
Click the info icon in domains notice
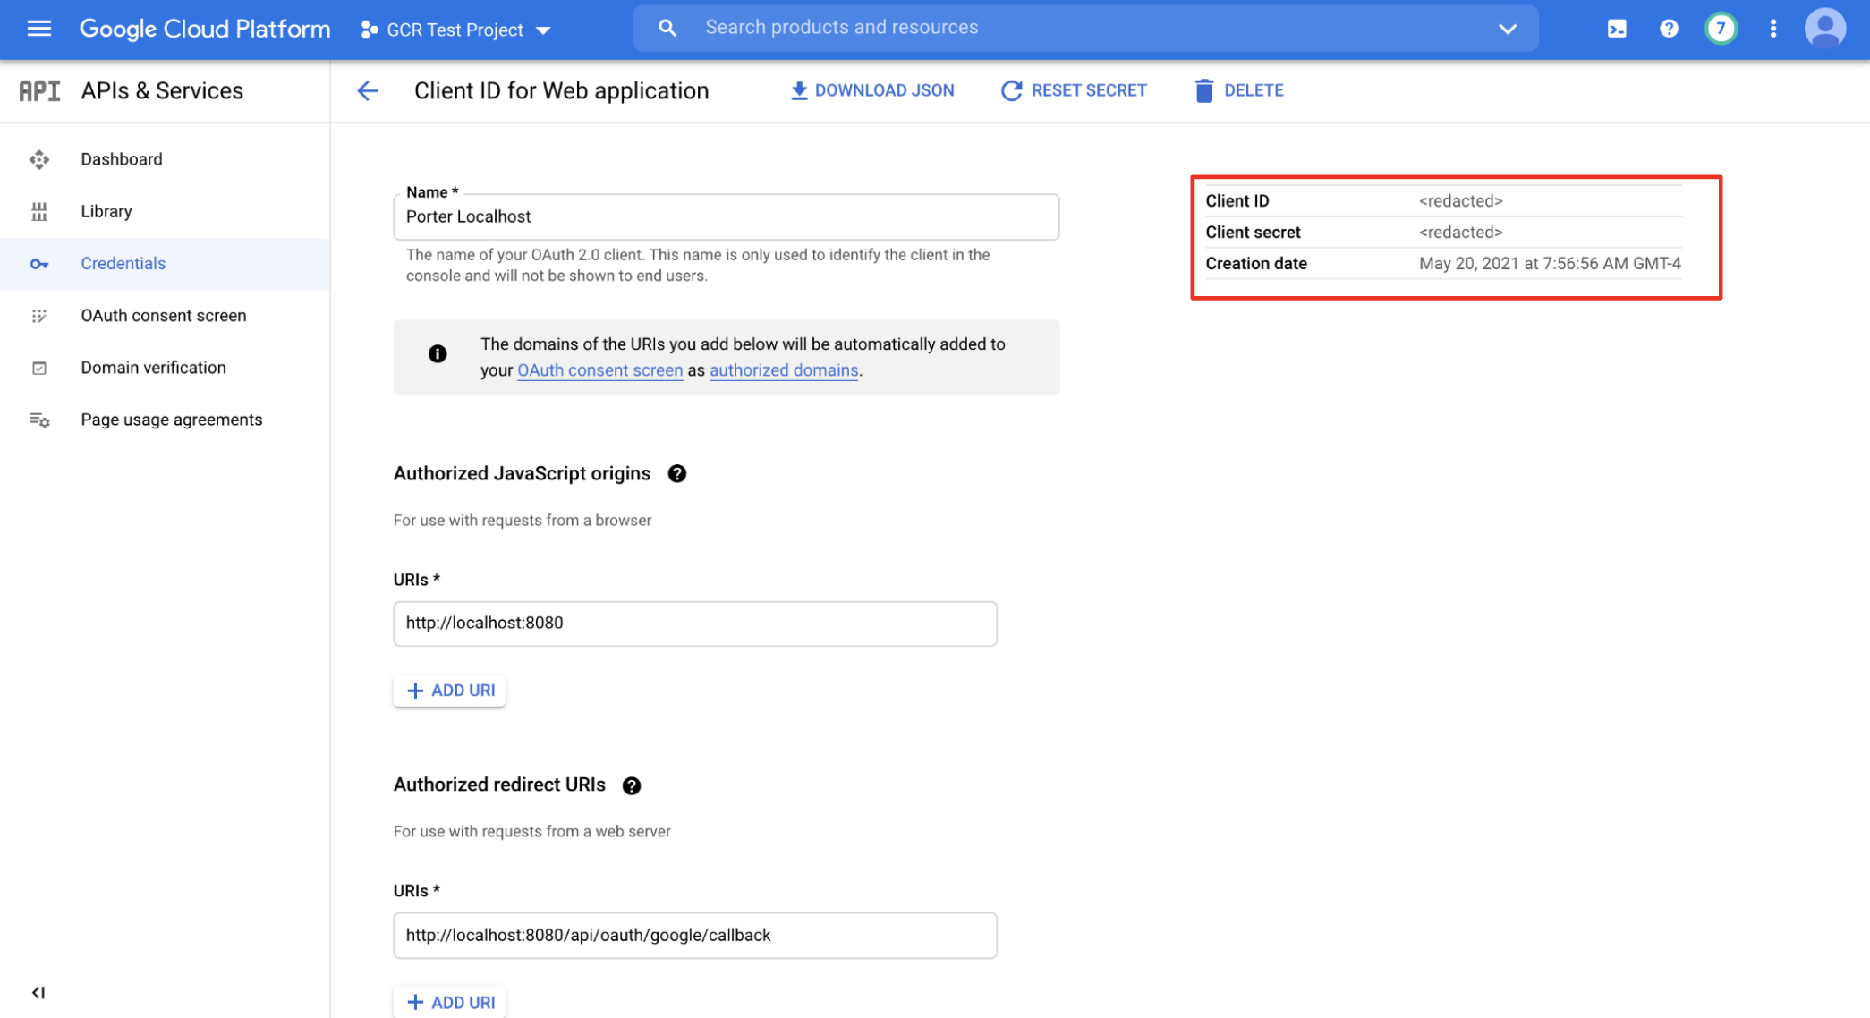pos(438,354)
